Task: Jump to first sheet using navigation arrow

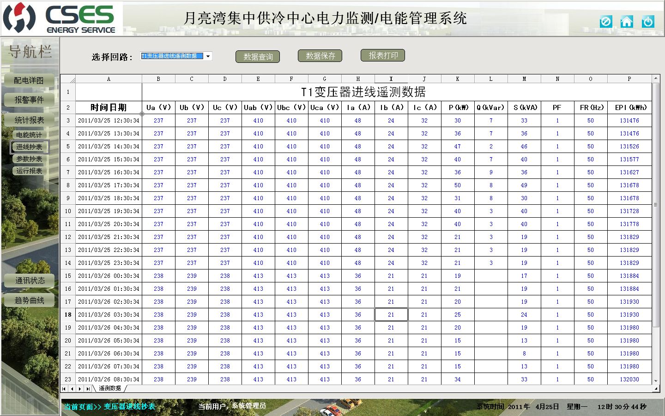Action: (x=64, y=389)
